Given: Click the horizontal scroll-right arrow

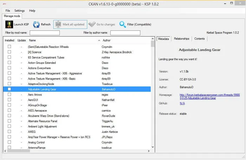Looking at the screenshot, I should 149,151.
